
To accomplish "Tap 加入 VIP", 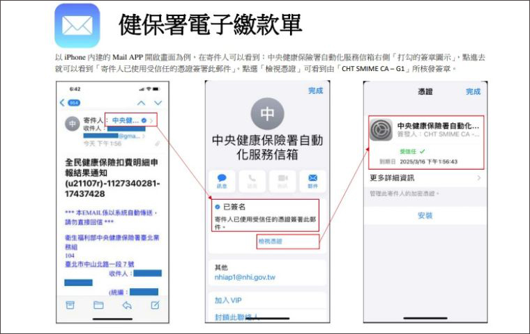I will pyautogui.click(x=228, y=301).
